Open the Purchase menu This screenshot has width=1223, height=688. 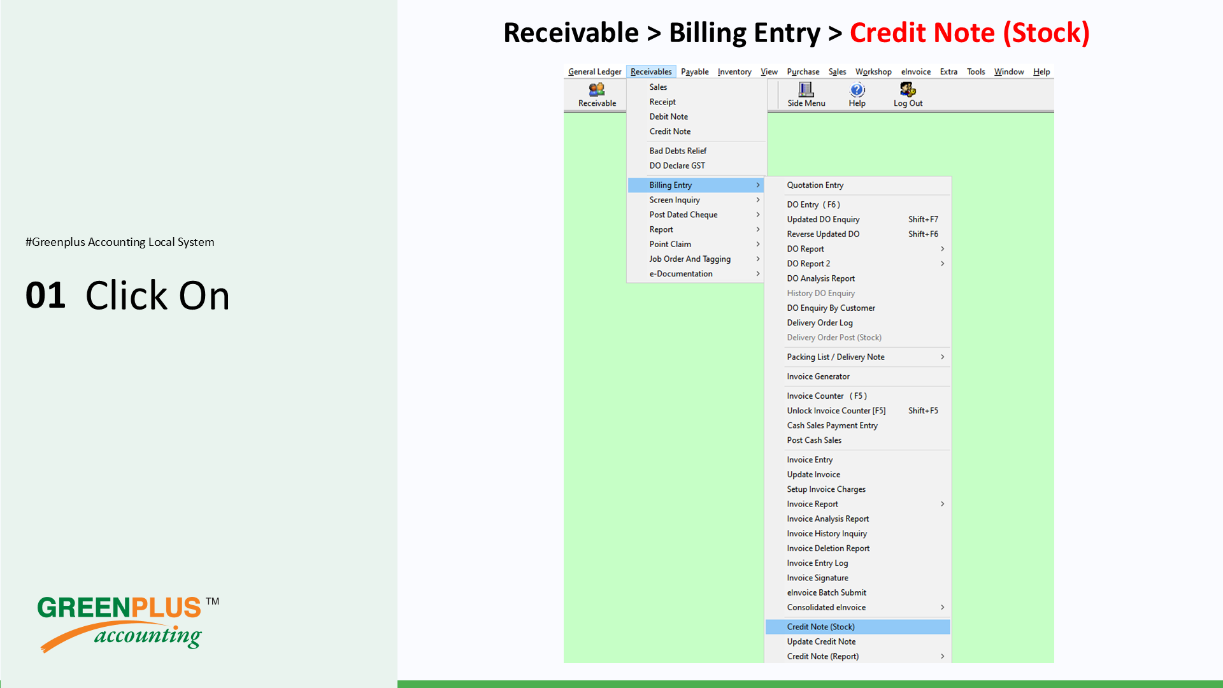803,71
